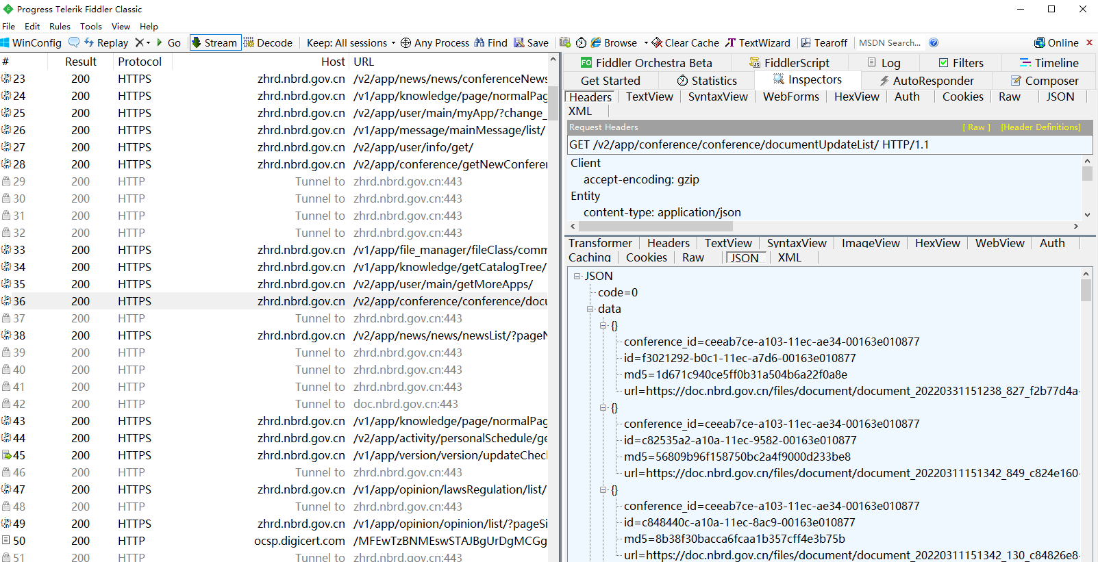The image size is (1098, 562).
Task: Click the [Header Definitions] link
Action: (1040, 127)
